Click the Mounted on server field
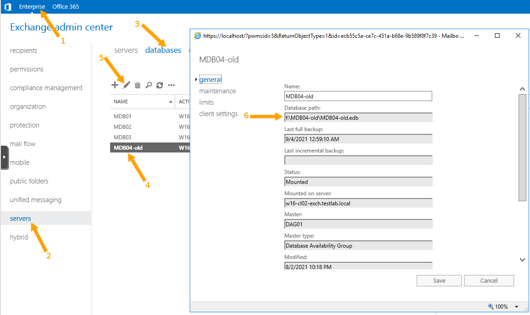Screen dimensions: 530x315 coord(358,203)
